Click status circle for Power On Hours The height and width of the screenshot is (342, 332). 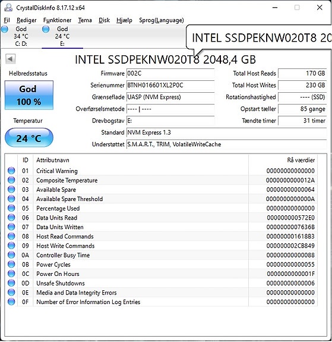(11, 274)
